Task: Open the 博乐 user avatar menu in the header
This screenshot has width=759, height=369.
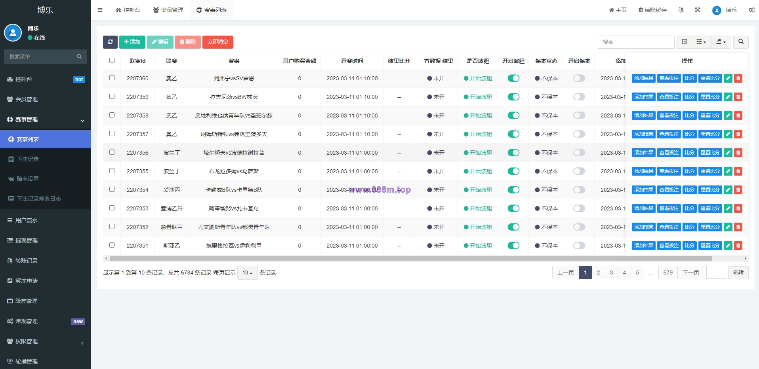Action: (724, 10)
